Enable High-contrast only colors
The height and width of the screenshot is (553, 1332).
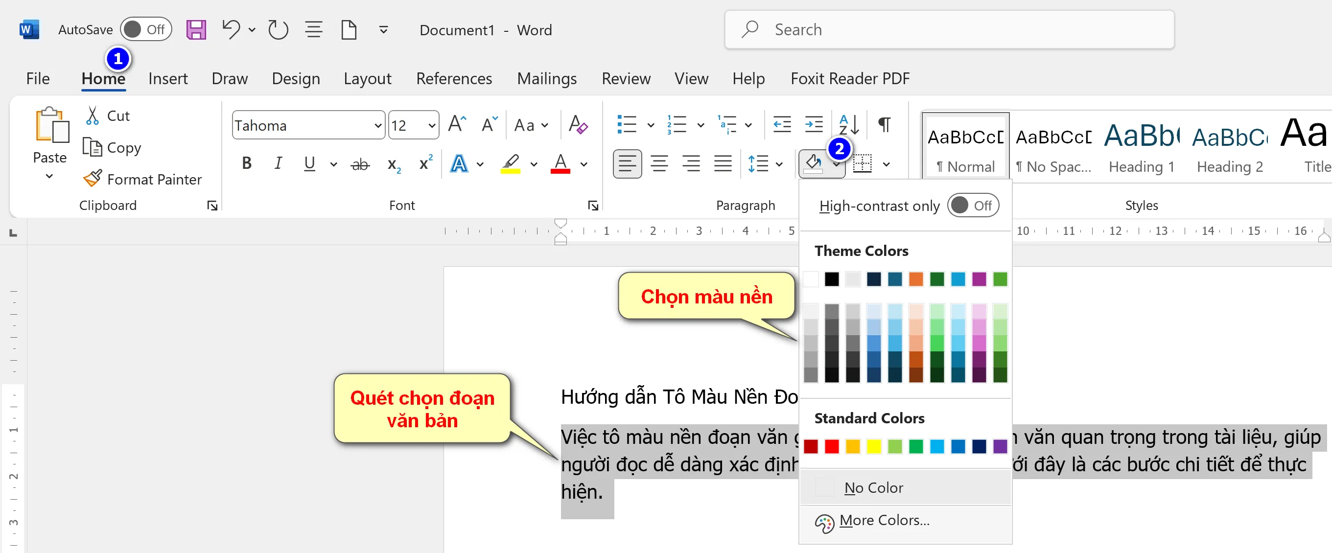pyautogui.click(x=973, y=205)
